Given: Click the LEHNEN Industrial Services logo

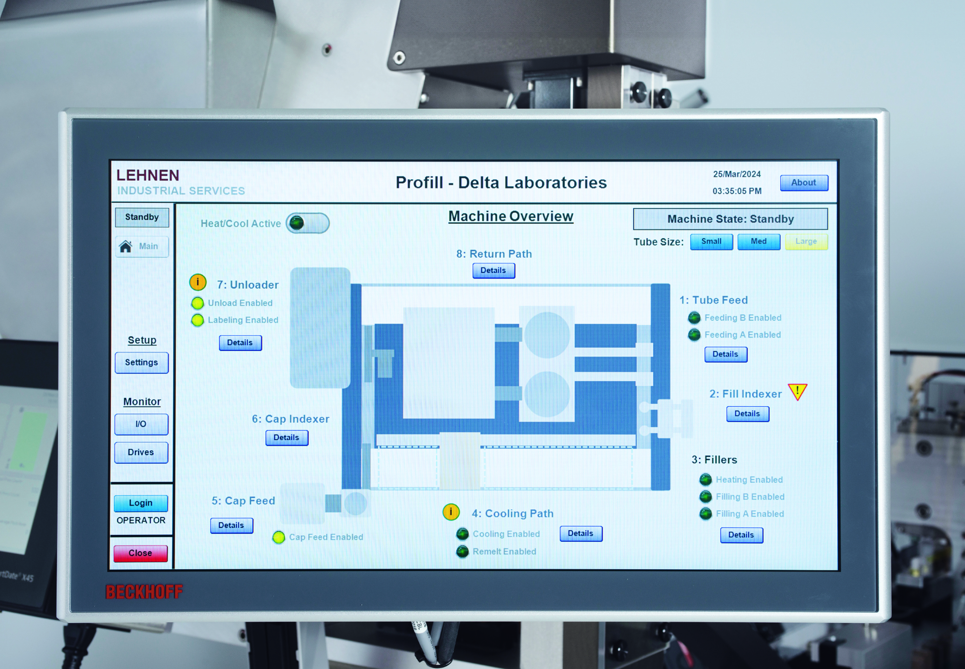Looking at the screenshot, I should point(181,182).
